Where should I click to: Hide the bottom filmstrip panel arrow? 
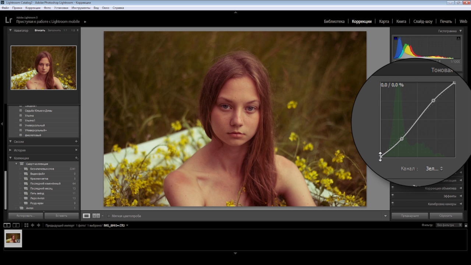click(235, 253)
